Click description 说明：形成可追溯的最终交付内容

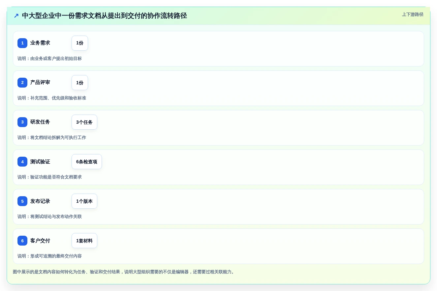pyautogui.click(x=49, y=256)
